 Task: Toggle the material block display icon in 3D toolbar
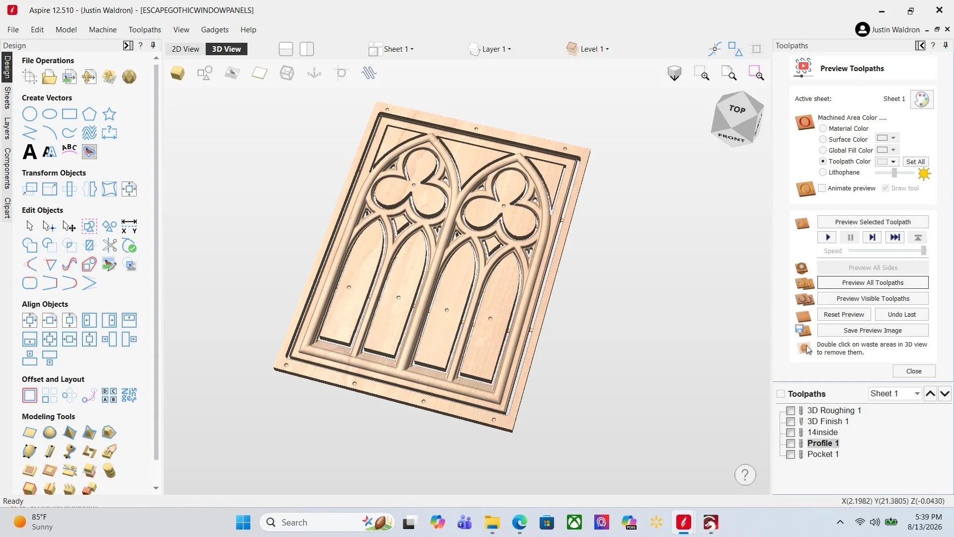pos(177,73)
